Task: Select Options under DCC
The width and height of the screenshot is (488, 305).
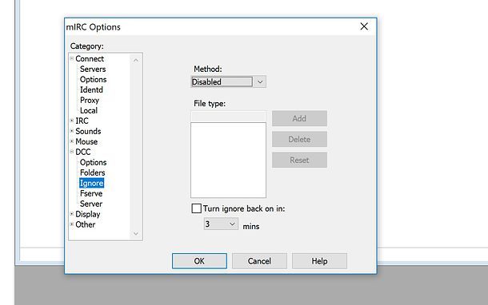Action: 93,162
